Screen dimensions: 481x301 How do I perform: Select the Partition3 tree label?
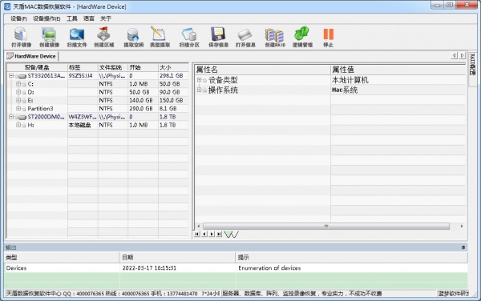[40, 108]
